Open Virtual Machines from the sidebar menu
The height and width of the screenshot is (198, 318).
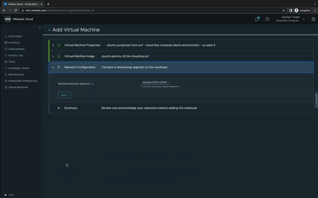coord(18,87)
